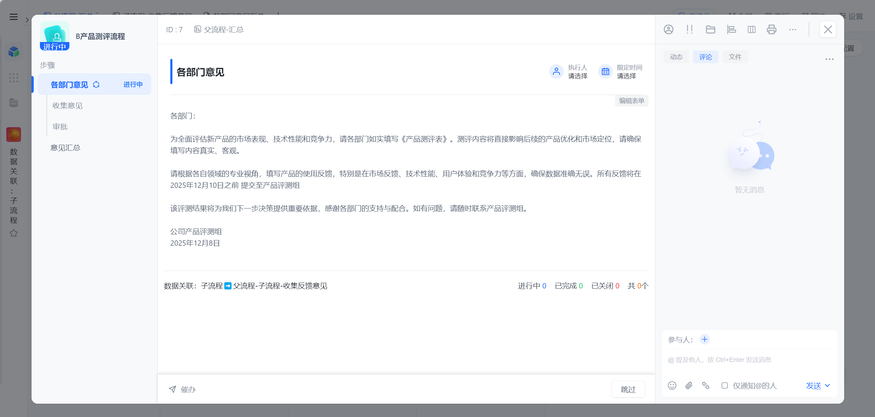Image resolution: width=875 pixels, height=417 pixels.
Task: Set priority with the double exclamation icon
Action: click(690, 29)
